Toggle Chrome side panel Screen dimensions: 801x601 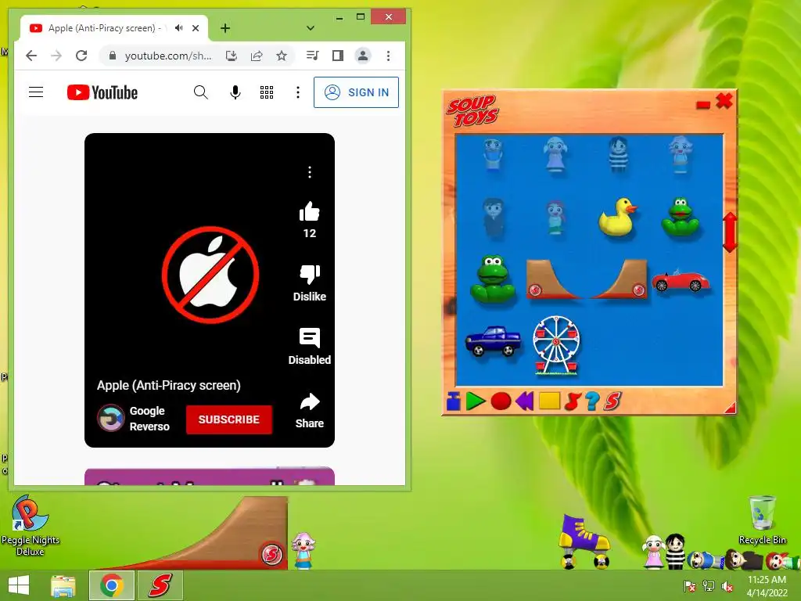point(338,56)
